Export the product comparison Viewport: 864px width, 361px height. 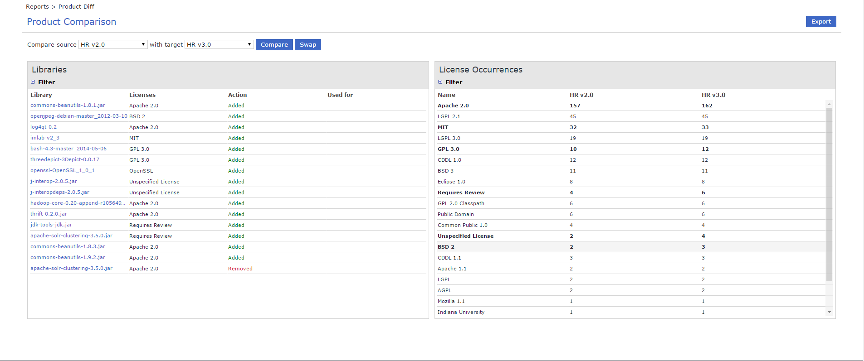pos(820,22)
